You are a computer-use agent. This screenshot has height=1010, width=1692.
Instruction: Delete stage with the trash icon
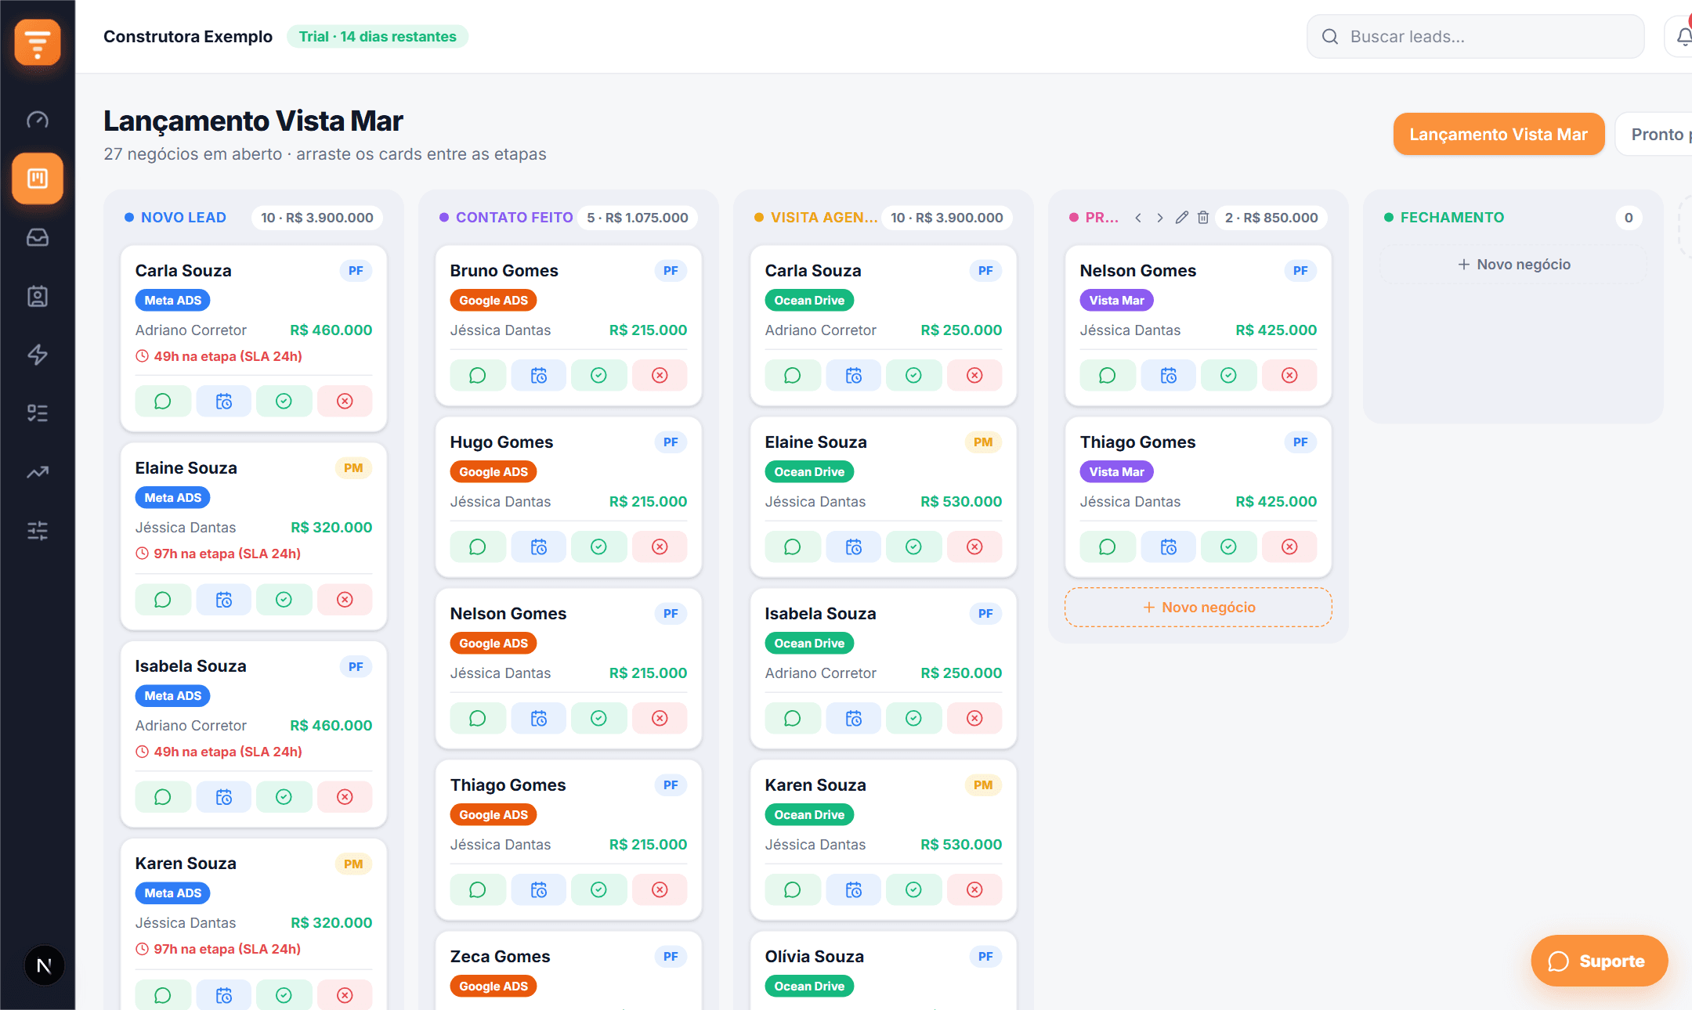(x=1203, y=218)
